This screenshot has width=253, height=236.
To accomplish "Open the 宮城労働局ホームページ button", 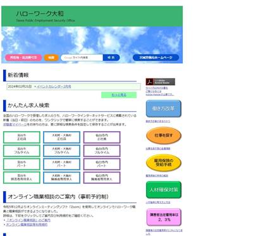I will tap(156, 57).
